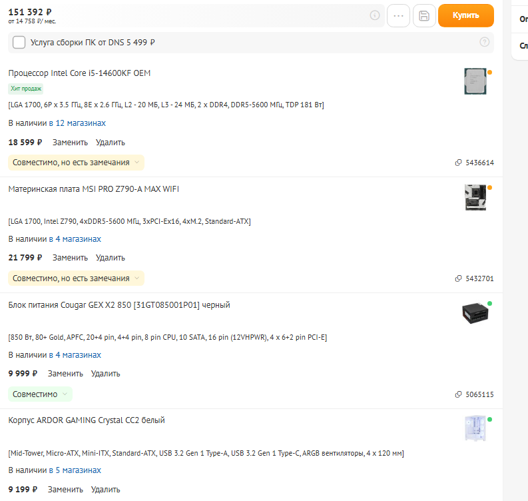Click Заменить for the MSI motherboard
This screenshot has width=528, height=501.
(x=70, y=258)
